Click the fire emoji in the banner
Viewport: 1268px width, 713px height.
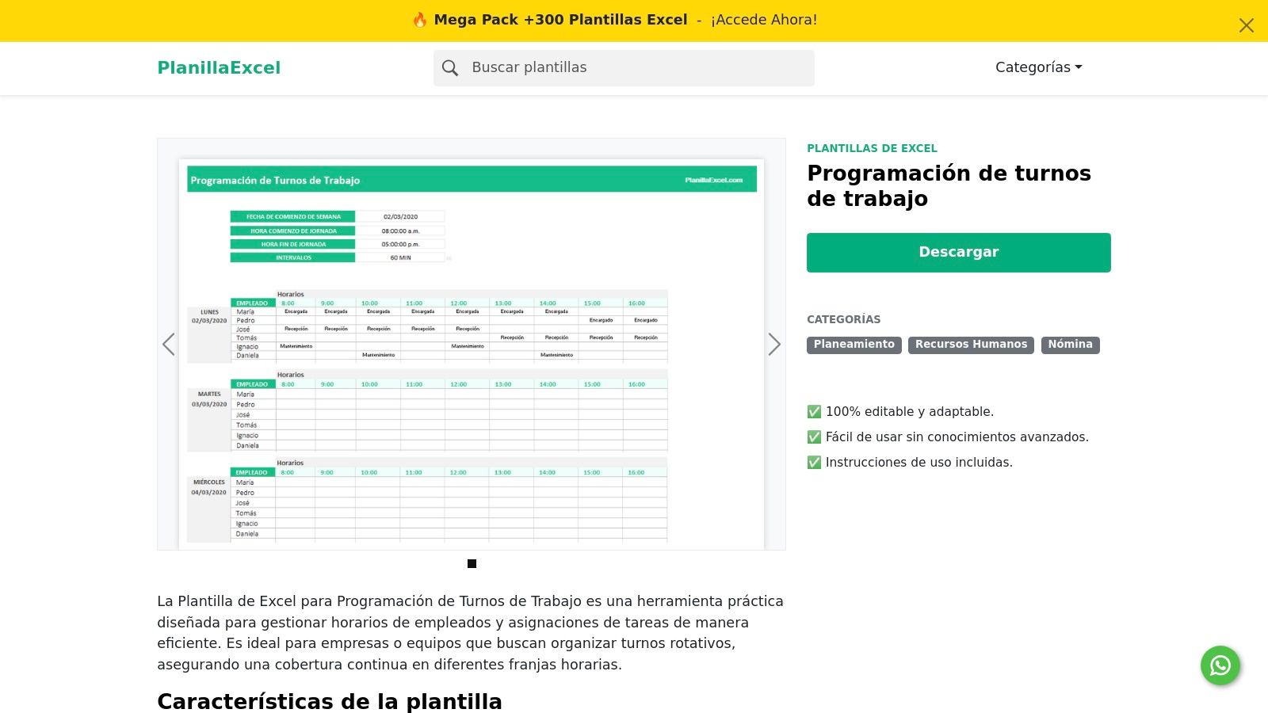point(421,20)
